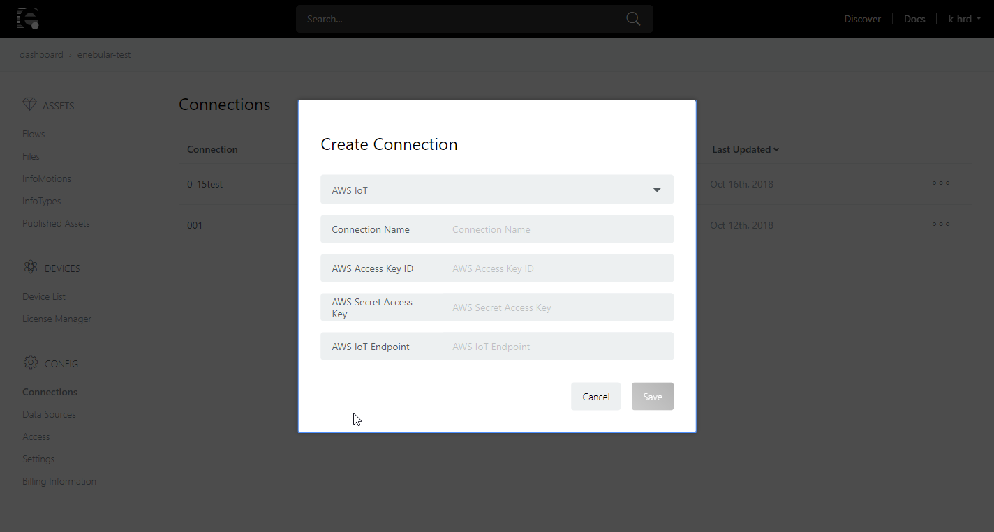Viewport: 994px width, 532px height.
Task: Select the AWS IoT Endpoint field
Action: [x=558, y=347]
